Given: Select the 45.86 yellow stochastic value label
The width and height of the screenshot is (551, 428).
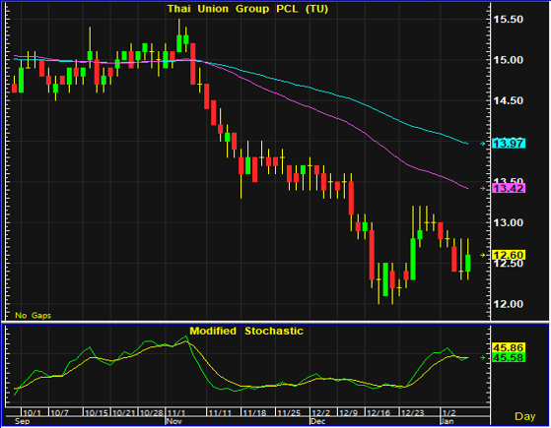Looking at the screenshot, I should (509, 347).
